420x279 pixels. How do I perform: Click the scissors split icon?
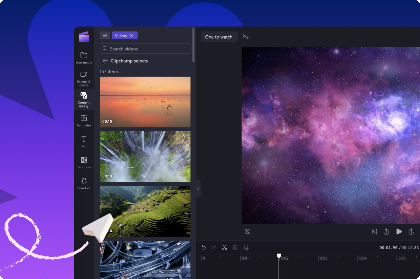click(x=224, y=248)
